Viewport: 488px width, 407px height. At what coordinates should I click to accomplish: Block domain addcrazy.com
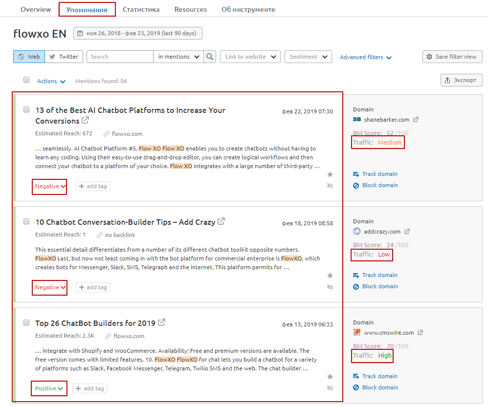[x=376, y=286]
